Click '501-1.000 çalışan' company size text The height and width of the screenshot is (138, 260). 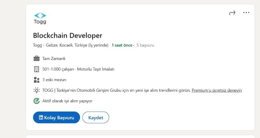coord(58,69)
